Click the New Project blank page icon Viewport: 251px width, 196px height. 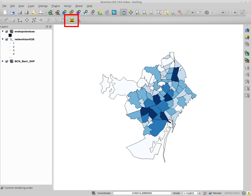pos(5,13)
